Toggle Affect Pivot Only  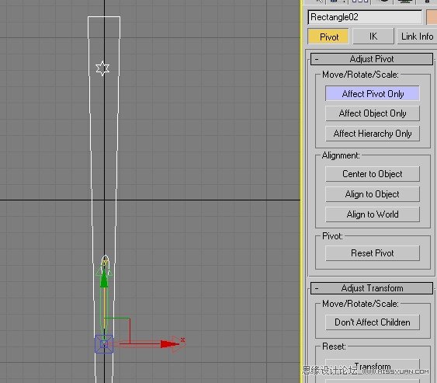pyautogui.click(x=373, y=94)
